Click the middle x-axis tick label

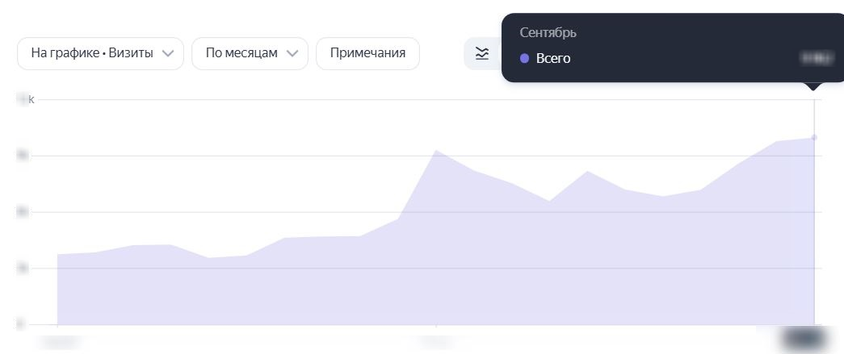tap(436, 341)
